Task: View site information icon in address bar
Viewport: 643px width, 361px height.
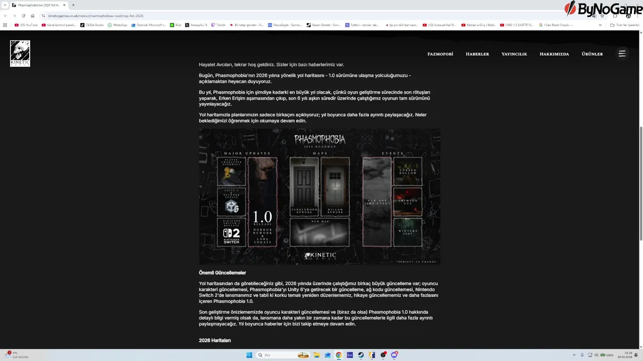Action: (44, 16)
